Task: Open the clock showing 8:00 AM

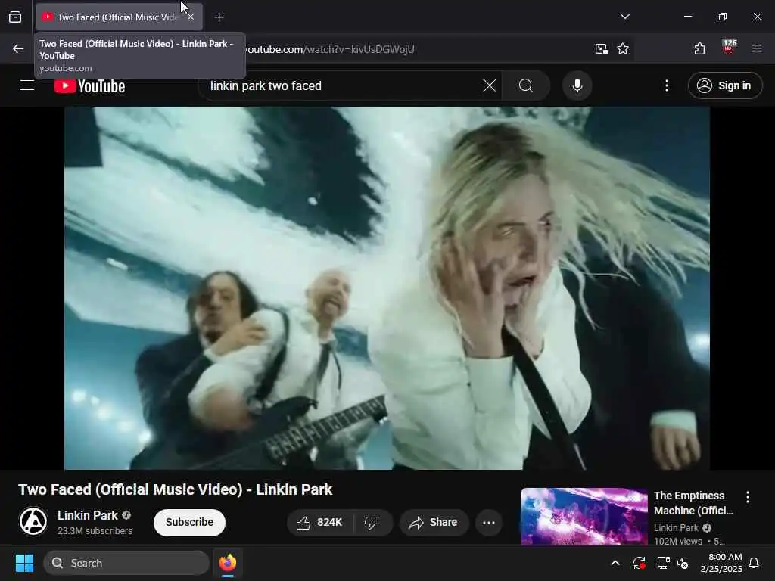Action: (x=721, y=563)
